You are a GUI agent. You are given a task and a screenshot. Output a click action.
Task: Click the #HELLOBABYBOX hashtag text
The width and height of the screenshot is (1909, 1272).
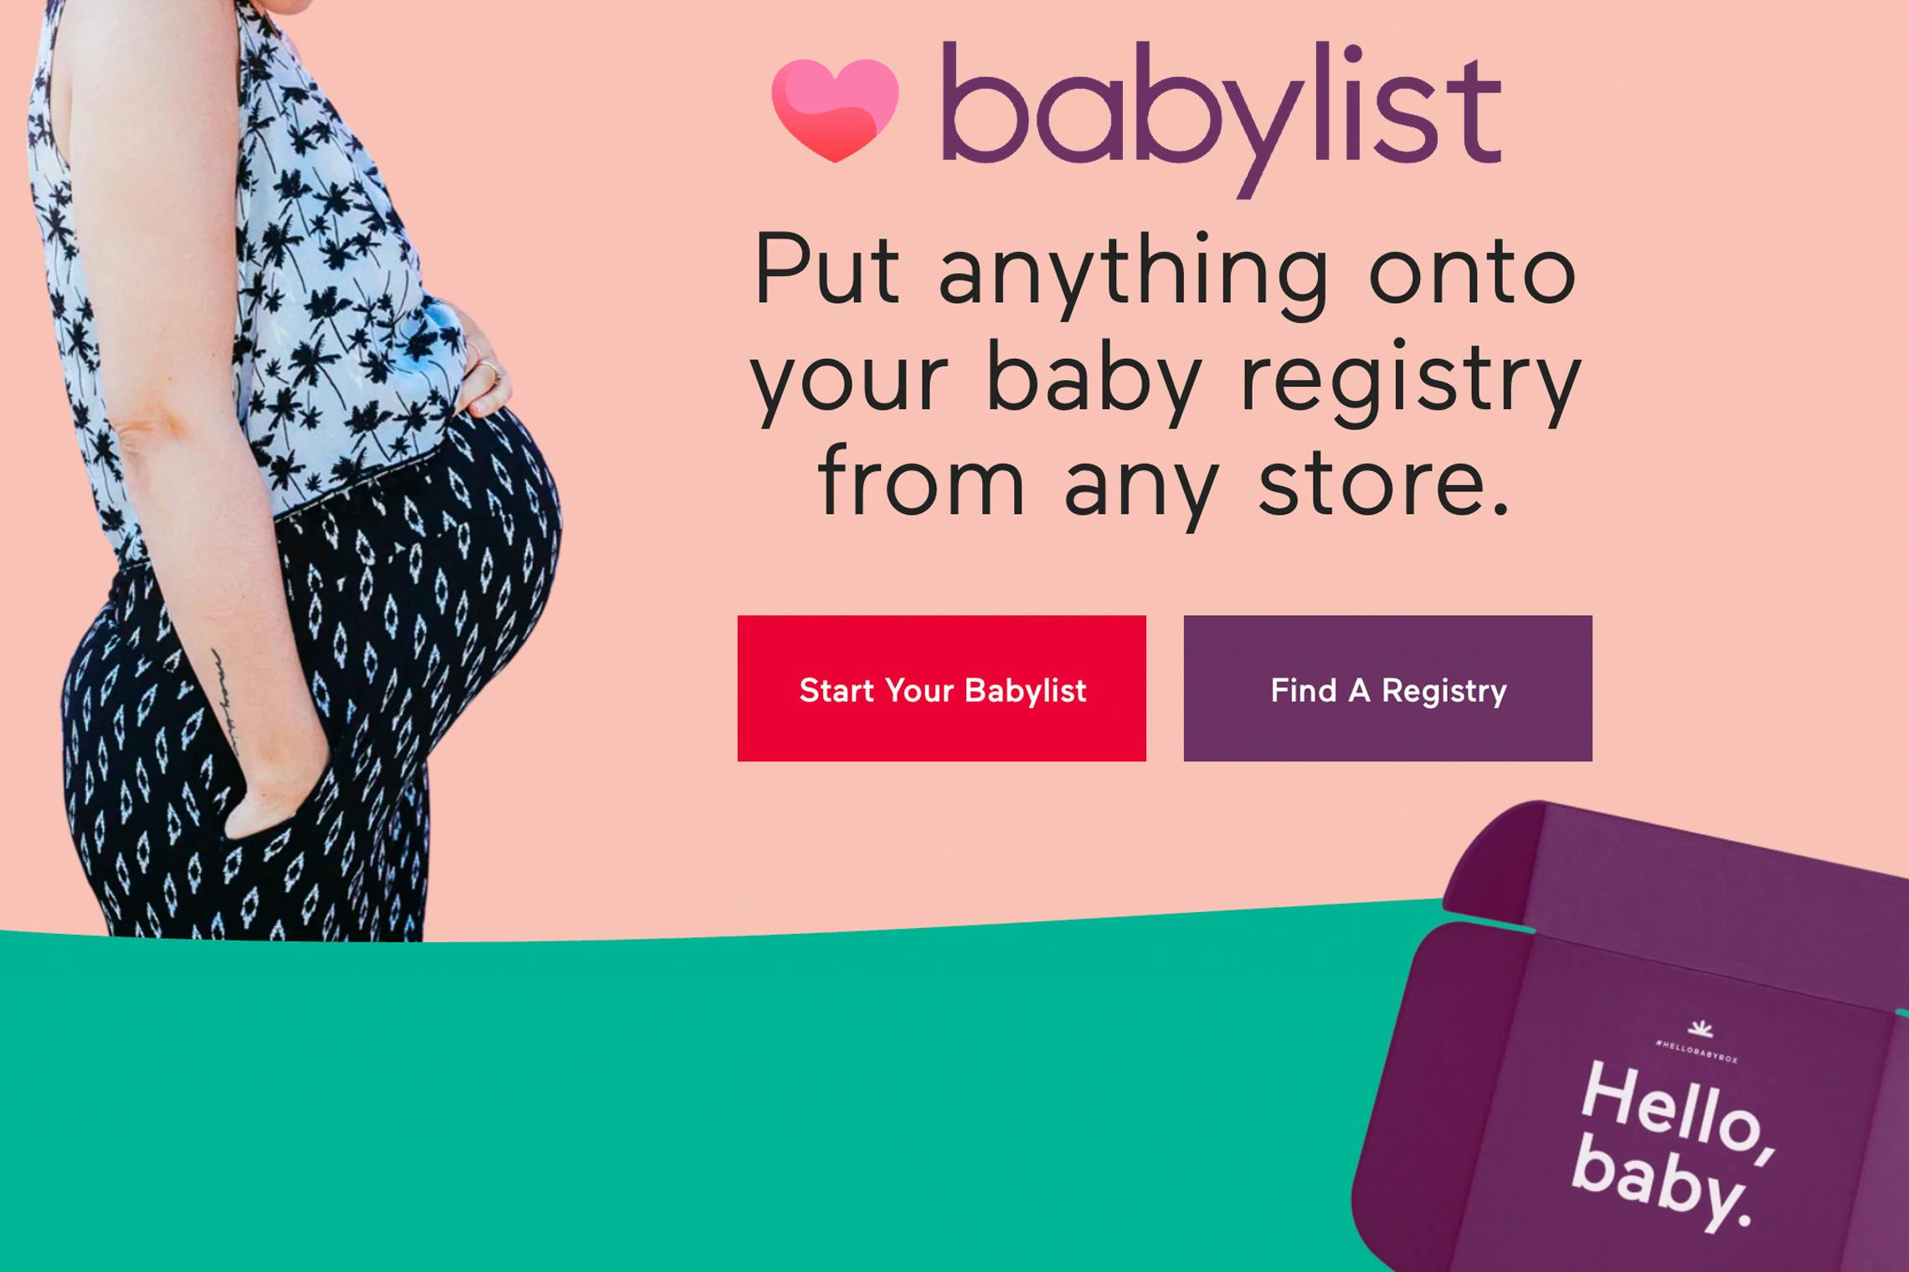(x=1696, y=1051)
